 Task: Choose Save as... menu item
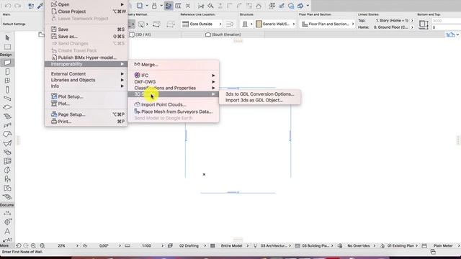coord(86,37)
